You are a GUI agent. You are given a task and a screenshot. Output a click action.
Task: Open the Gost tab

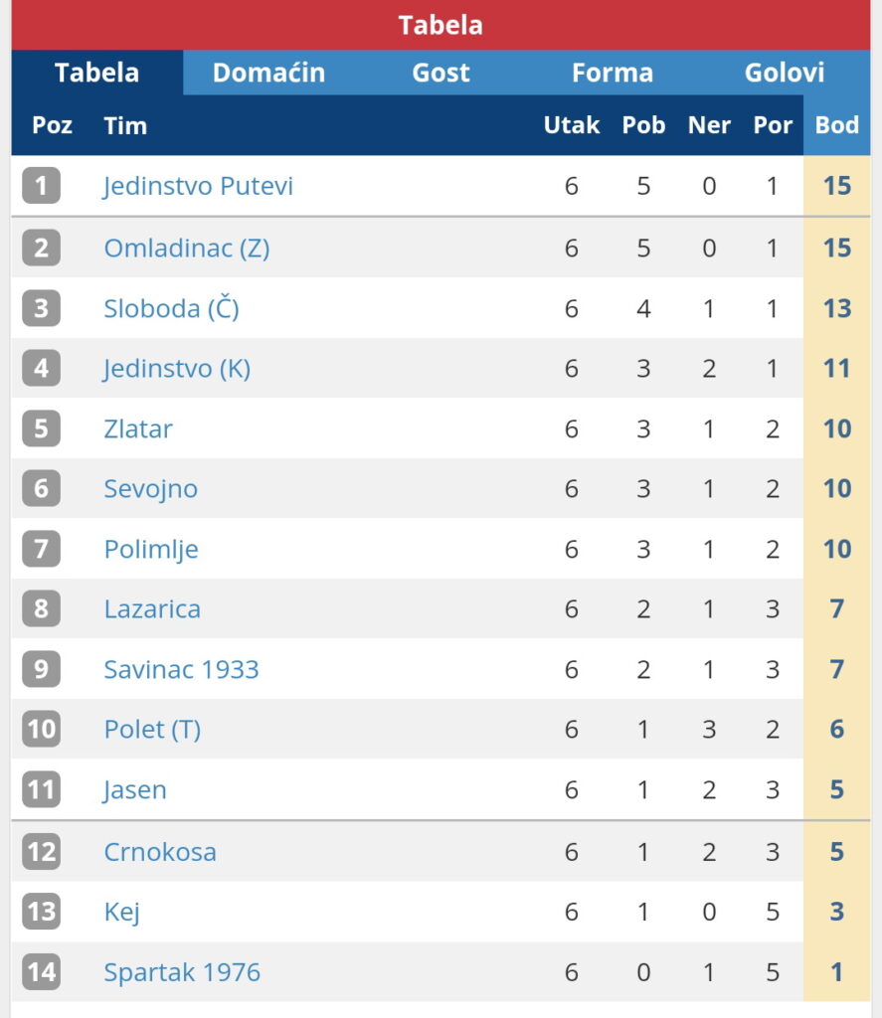click(441, 73)
